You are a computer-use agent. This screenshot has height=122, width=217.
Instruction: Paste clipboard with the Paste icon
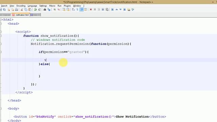(x=30, y=9)
